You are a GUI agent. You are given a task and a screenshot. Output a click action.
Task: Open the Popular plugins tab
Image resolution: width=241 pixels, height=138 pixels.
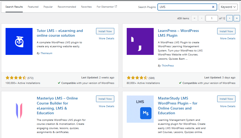pyautogui.click(x=48, y=7)
